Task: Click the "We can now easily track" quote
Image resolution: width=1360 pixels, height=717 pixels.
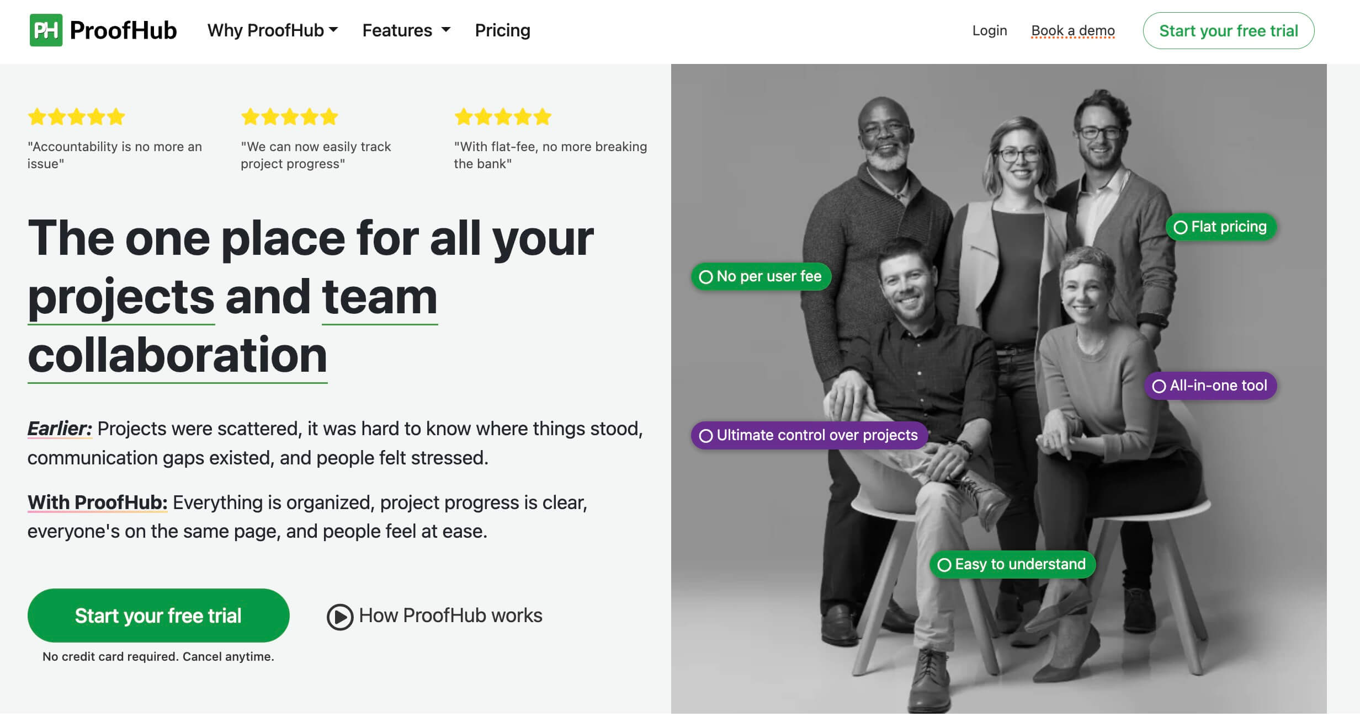Action: tap(316, 155)
